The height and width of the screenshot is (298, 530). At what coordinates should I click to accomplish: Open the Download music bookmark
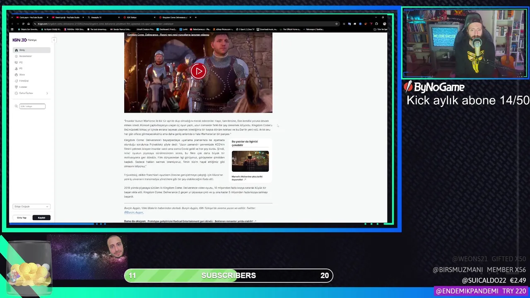coord(267,29)
